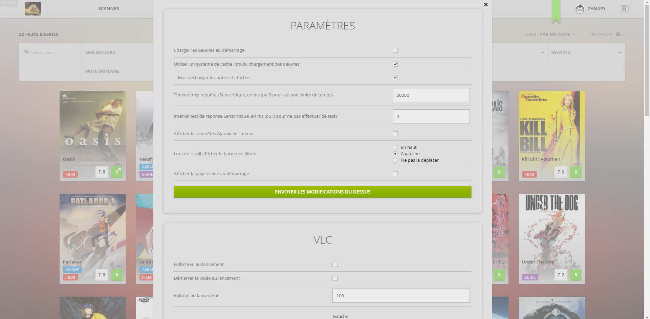650x319 pixels.
Task: Click the CHNAPY username in the header
Action: pos(596,9)
